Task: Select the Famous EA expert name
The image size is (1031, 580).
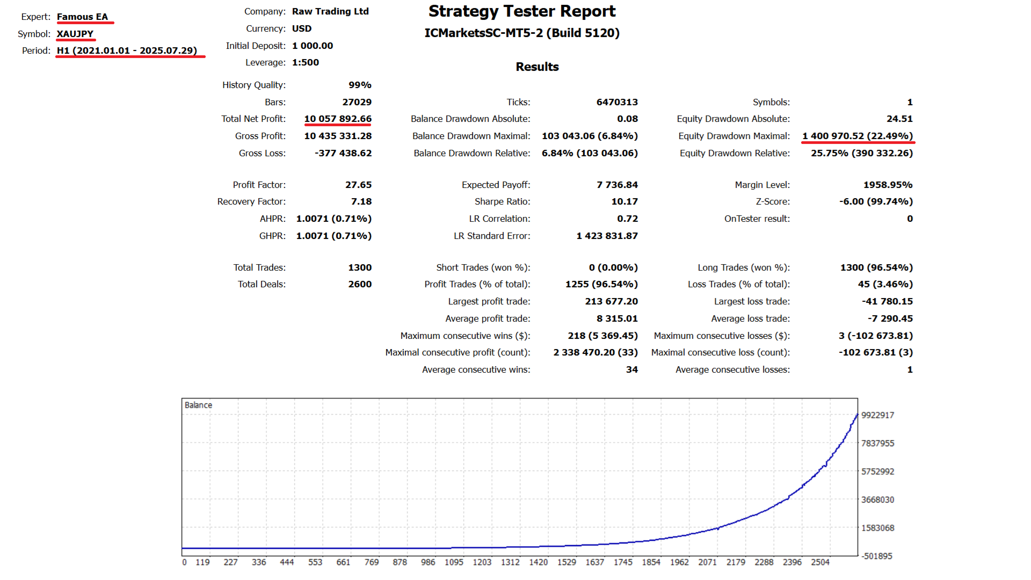Action: tap(82, 17)
